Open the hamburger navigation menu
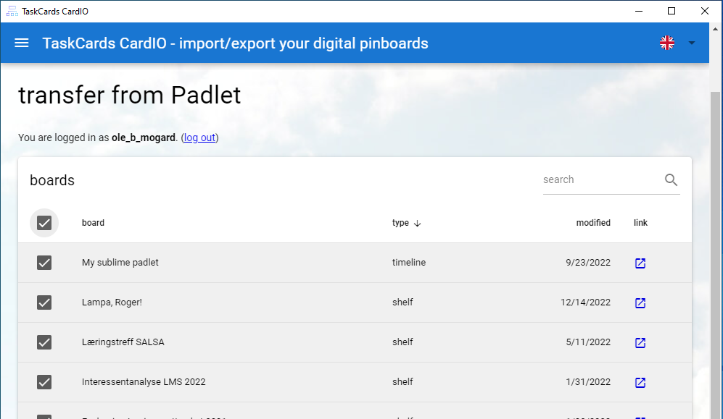The image size is (723, 419). point(22,43)
